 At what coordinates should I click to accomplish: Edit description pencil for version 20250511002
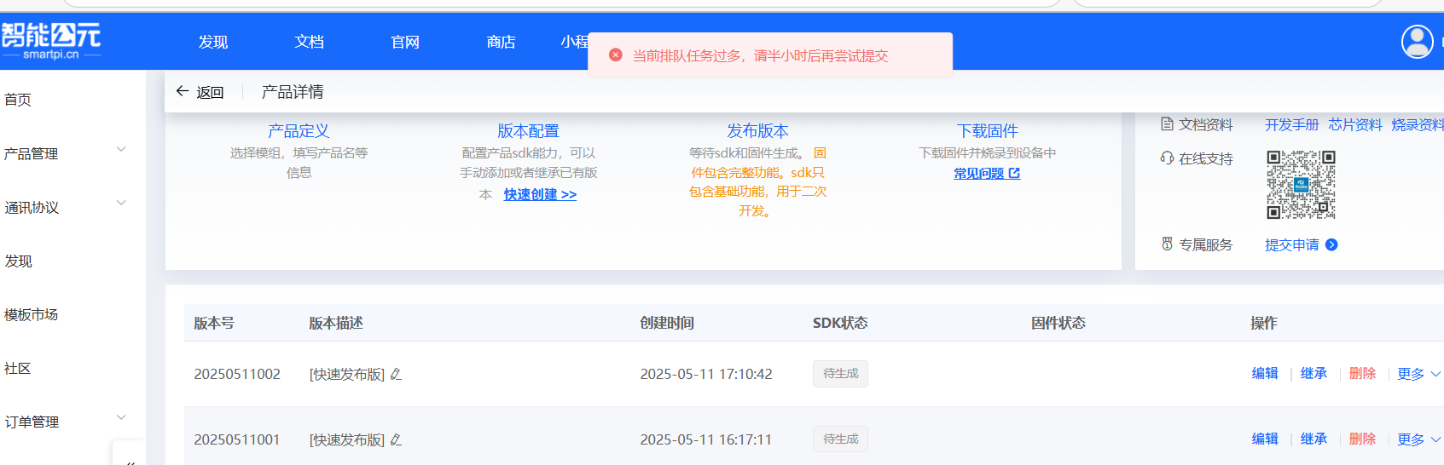pos(396,374)
